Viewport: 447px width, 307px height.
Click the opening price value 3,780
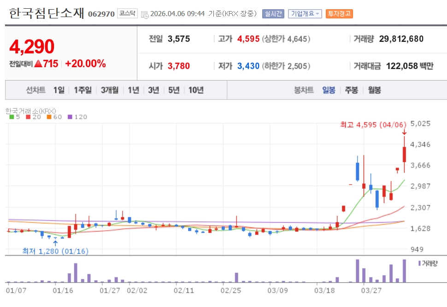point(179,66)
